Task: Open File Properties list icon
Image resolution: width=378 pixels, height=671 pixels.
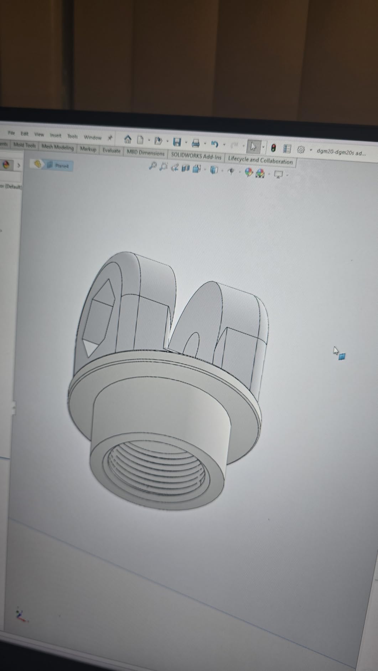Action: 287,149
